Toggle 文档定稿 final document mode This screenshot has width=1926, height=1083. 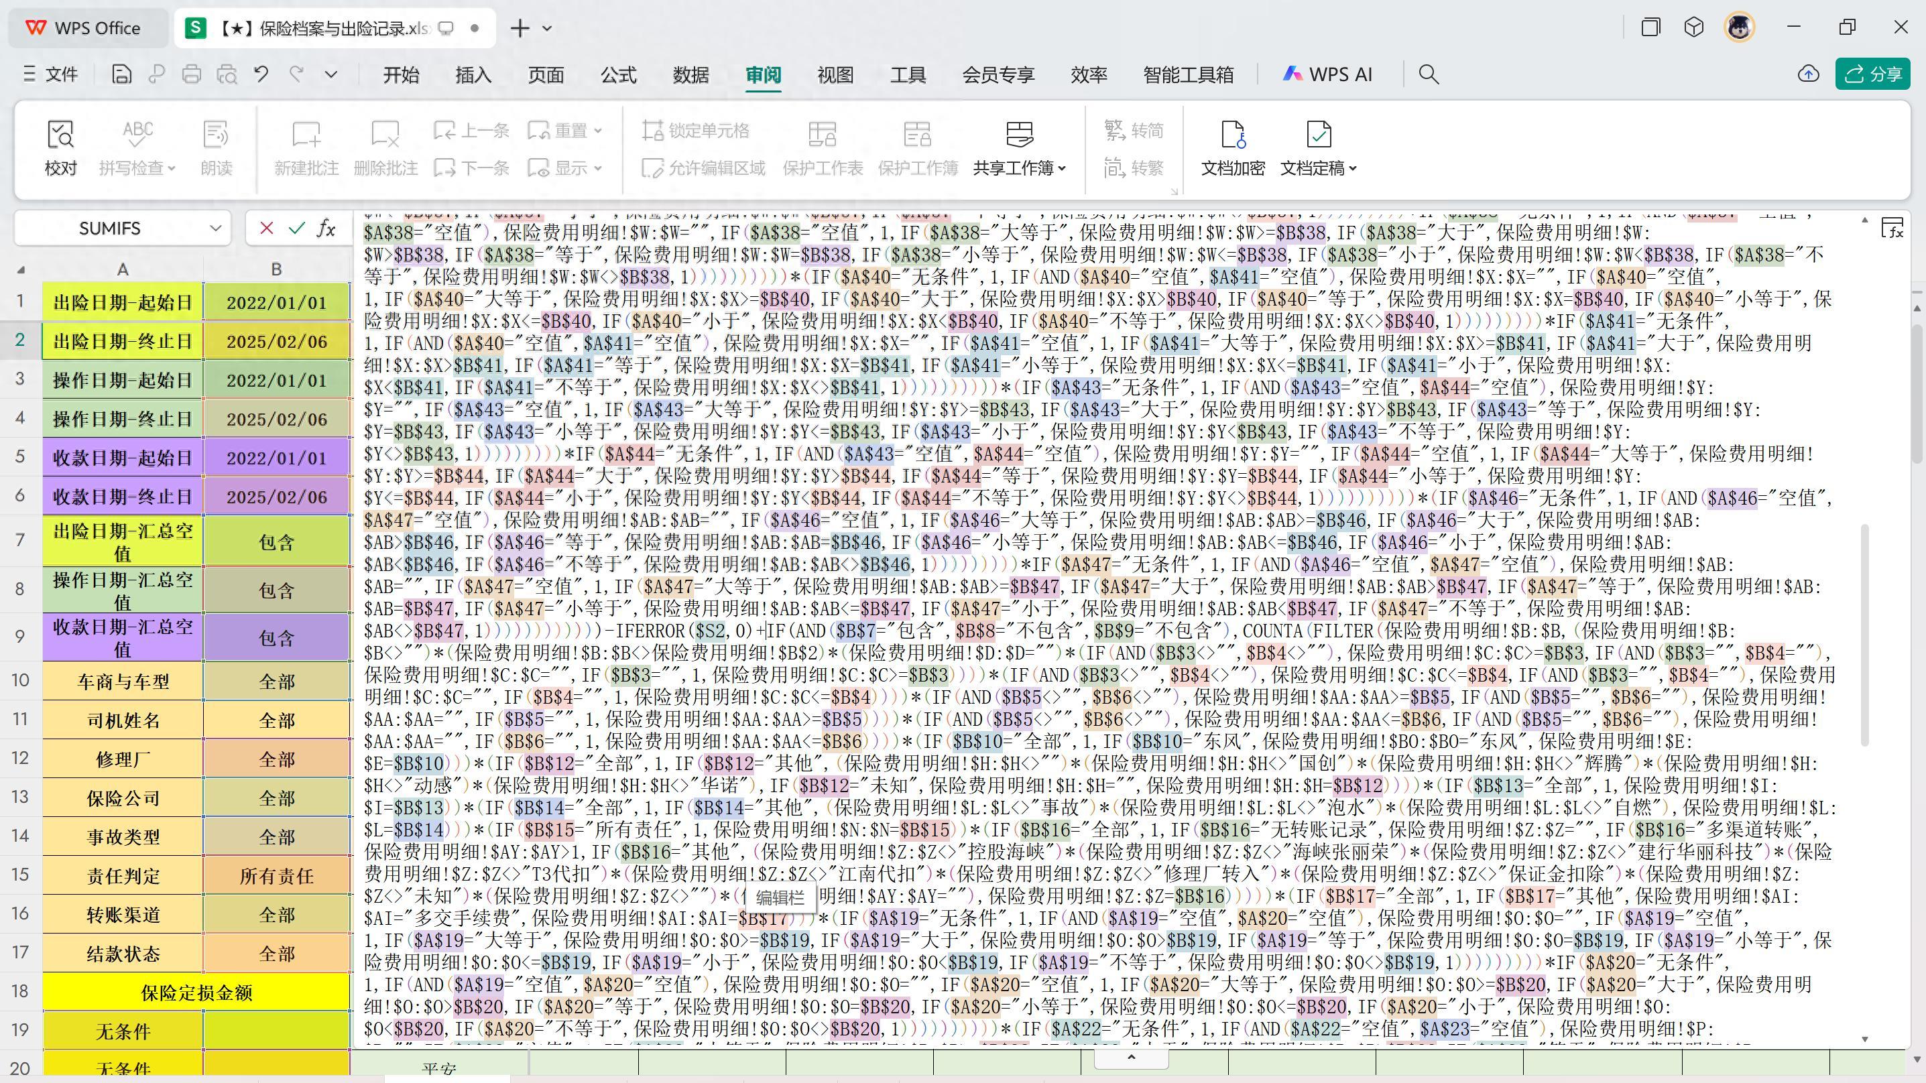click(x=1318, y=147)
